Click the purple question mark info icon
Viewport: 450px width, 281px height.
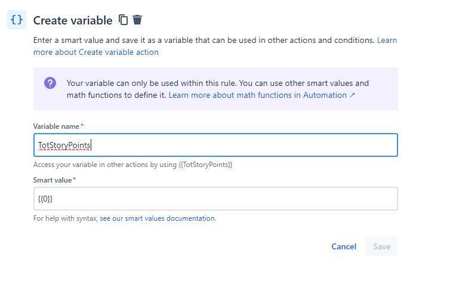click(x=50, y=83)
